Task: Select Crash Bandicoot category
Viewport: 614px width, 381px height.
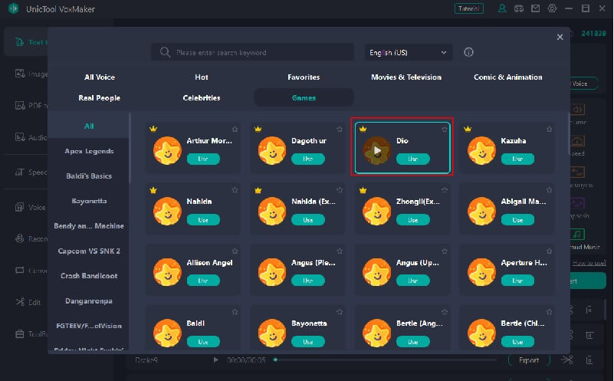Action: click(89, 276)
